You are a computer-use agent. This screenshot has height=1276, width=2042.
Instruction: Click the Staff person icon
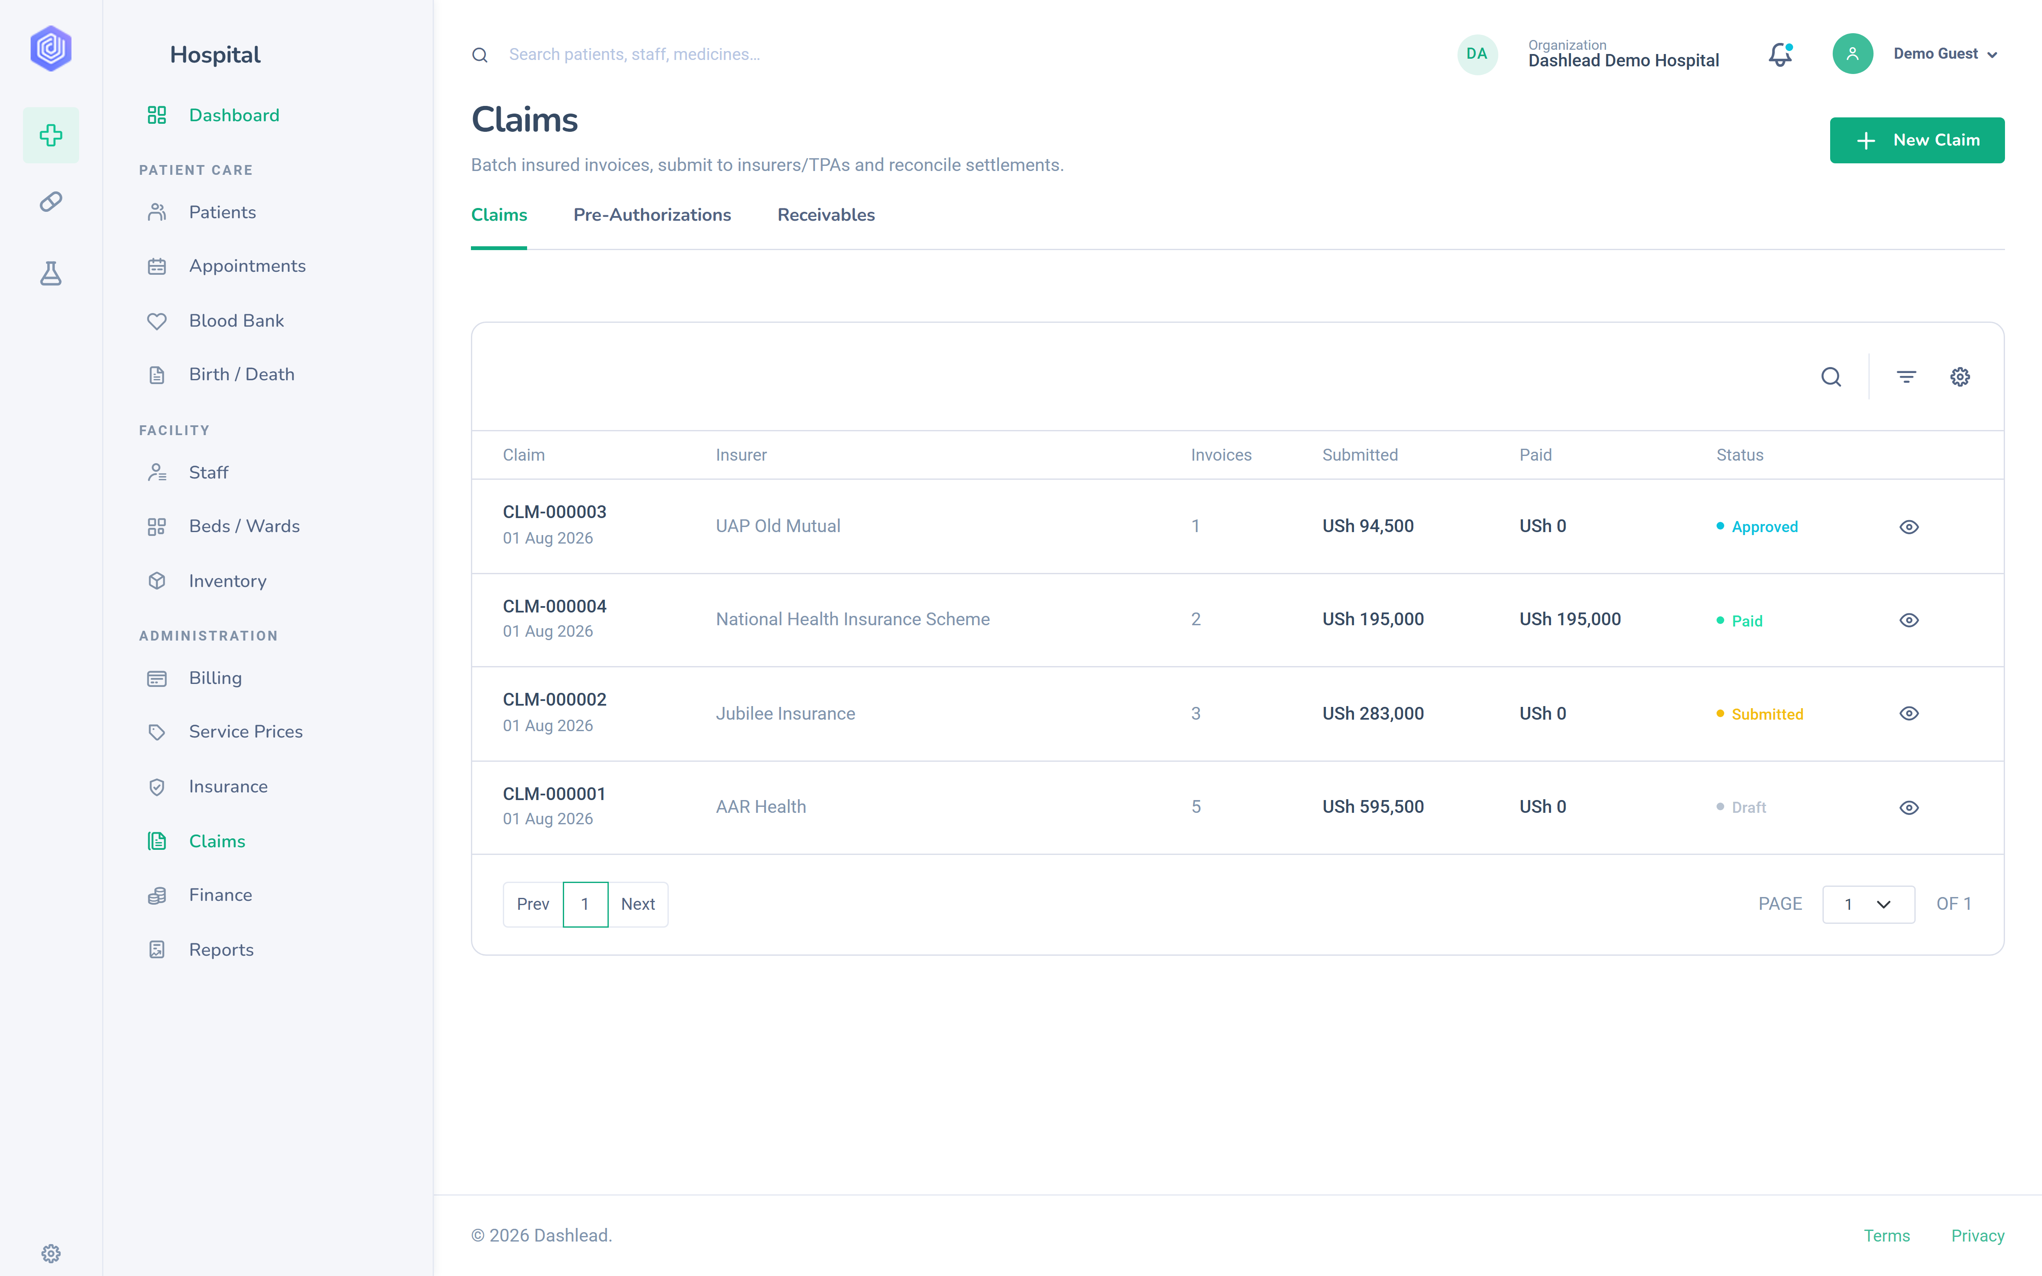[x=157, y=473]
